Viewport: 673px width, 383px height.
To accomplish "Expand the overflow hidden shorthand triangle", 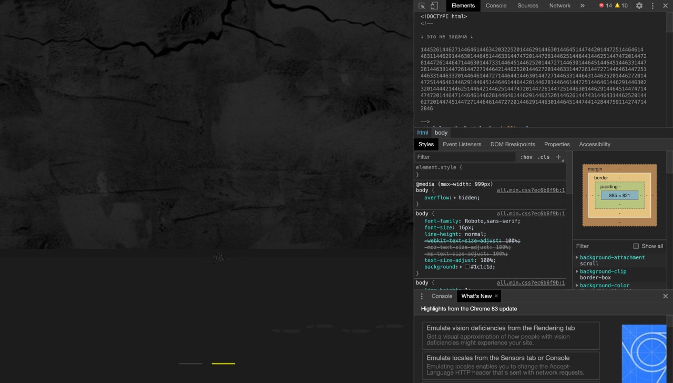I will tap(455, 198).
